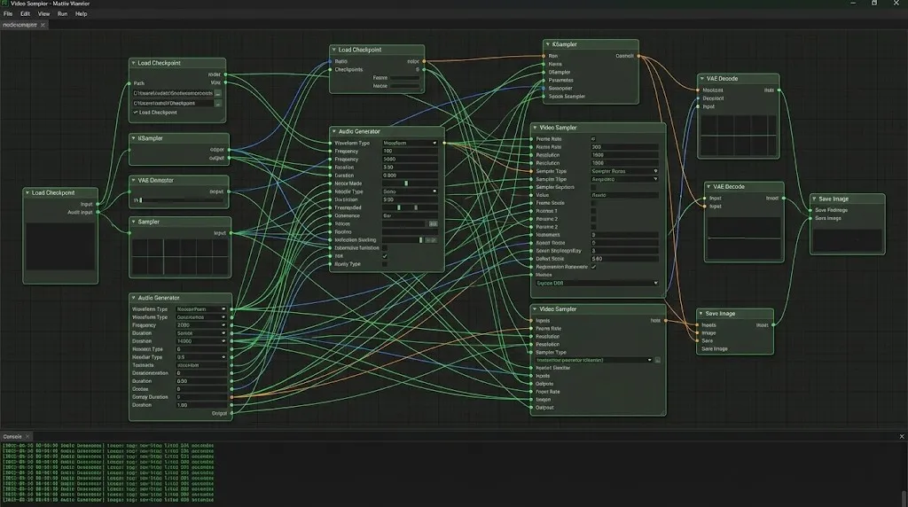The height and width of the screenshot is (507, 908).
Task: Click the Save Feringe input port on Save Image node
Action: point(810,210)
